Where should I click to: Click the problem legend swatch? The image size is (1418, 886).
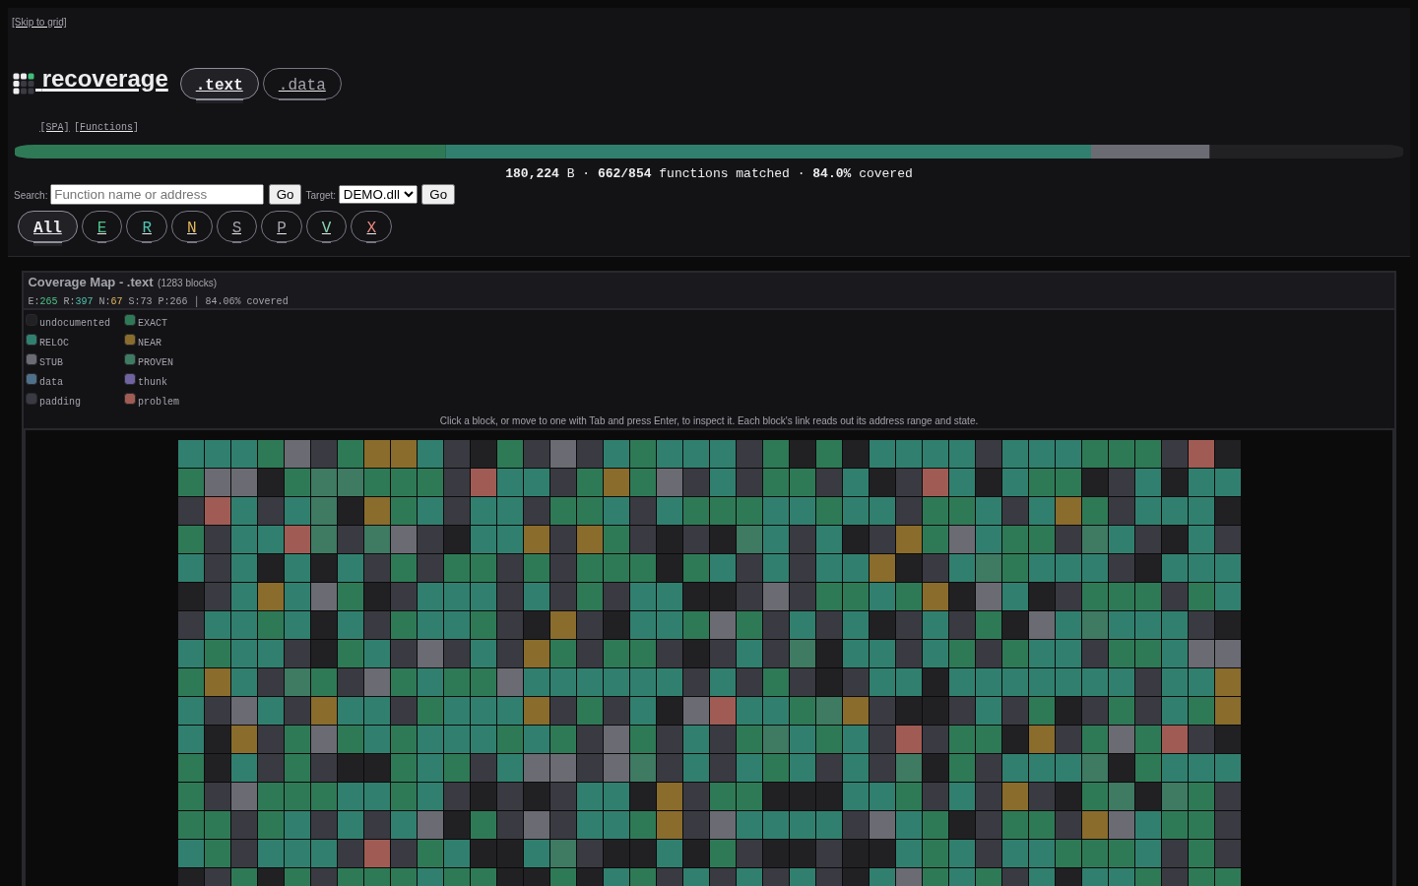click(x=130, y=399)
